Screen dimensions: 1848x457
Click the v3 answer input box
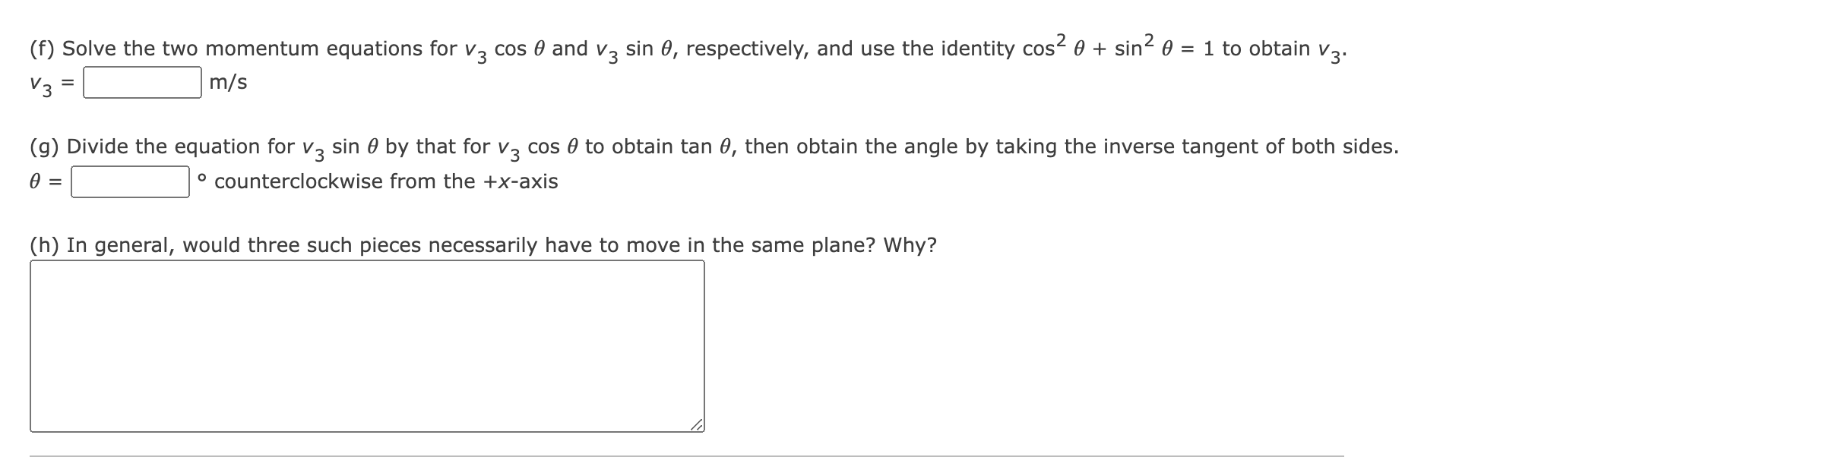tap(142, 83)
